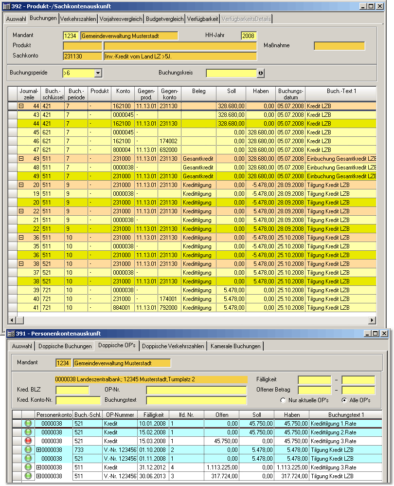
Task: Click the 392 Produkt-/Sachkontenauskunft window title icon
Action: [6, 6]
